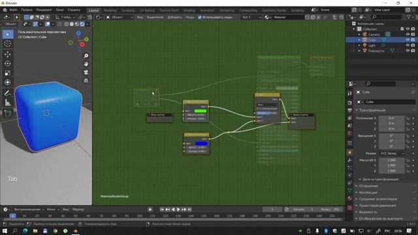Open the outliner filter funnel
The height and width of the screenshot is (235, 418).
pos(409,17)
